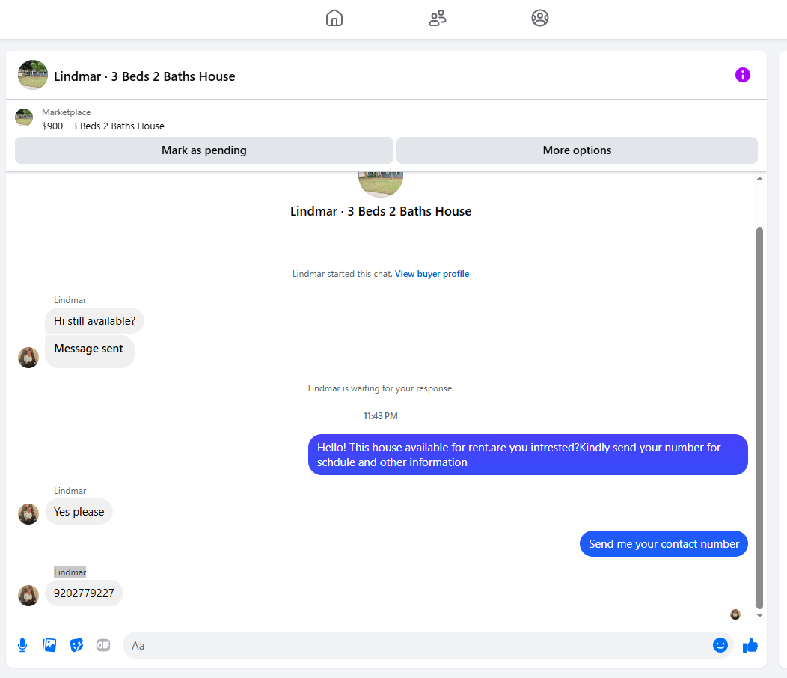The width and height of the screenshot is (787, 678).
Task: Open the purple conversation info icon
Action: pos(743,75)
